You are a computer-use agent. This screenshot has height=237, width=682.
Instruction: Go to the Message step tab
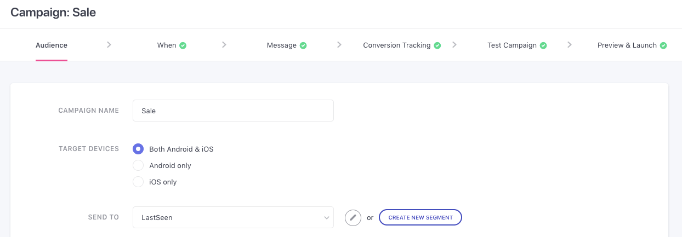click(281, 45)
